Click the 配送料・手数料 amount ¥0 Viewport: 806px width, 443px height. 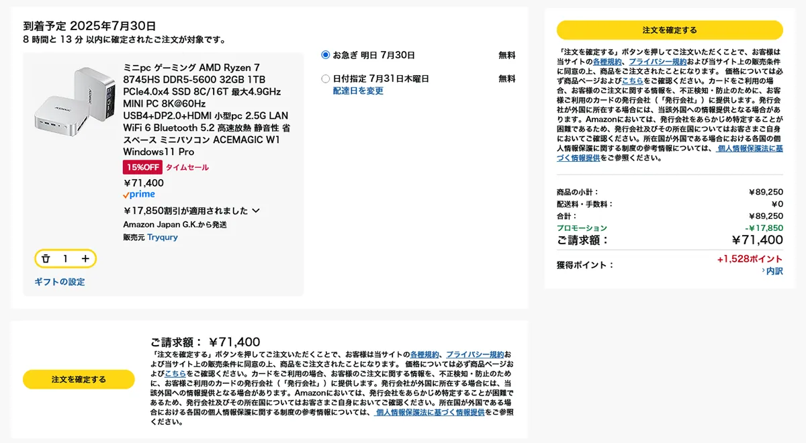pos(776,204)
